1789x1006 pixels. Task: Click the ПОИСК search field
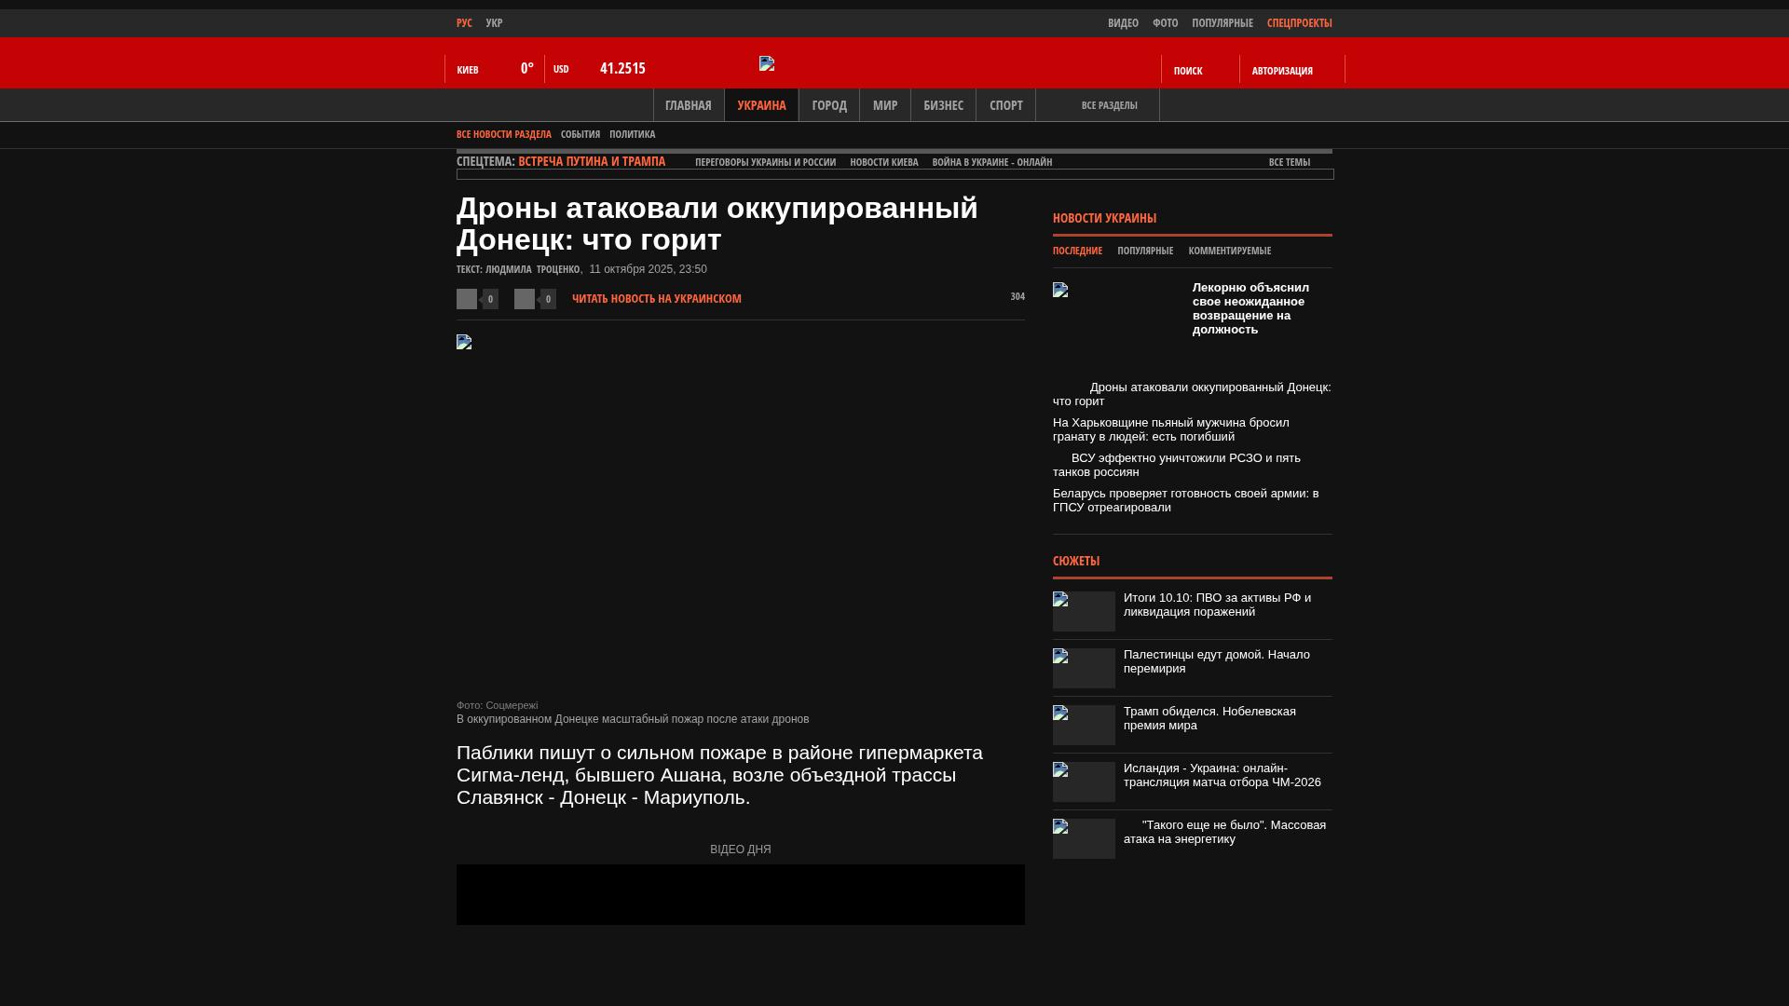tap(1188, 71)
